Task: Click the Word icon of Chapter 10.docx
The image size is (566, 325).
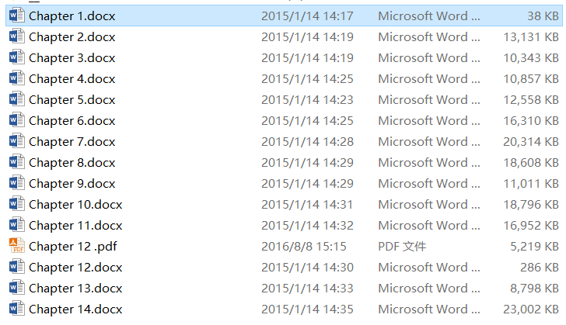Action: click(17, 204)
